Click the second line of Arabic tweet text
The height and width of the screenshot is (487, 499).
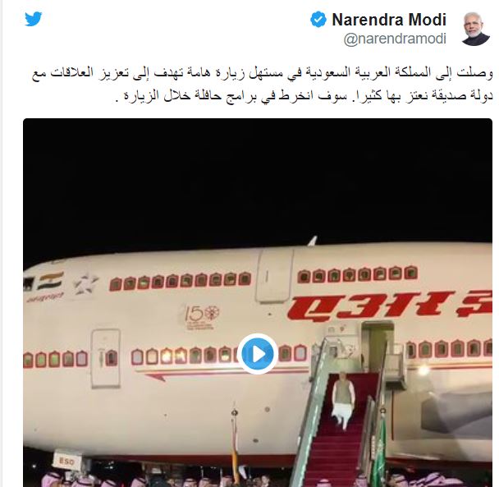303,95
